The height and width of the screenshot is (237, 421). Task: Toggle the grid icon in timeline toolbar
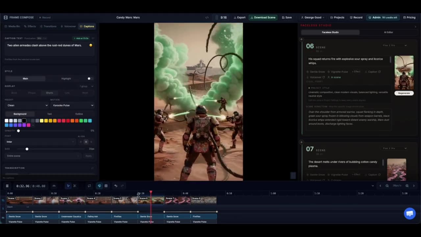tap(106, 186)
